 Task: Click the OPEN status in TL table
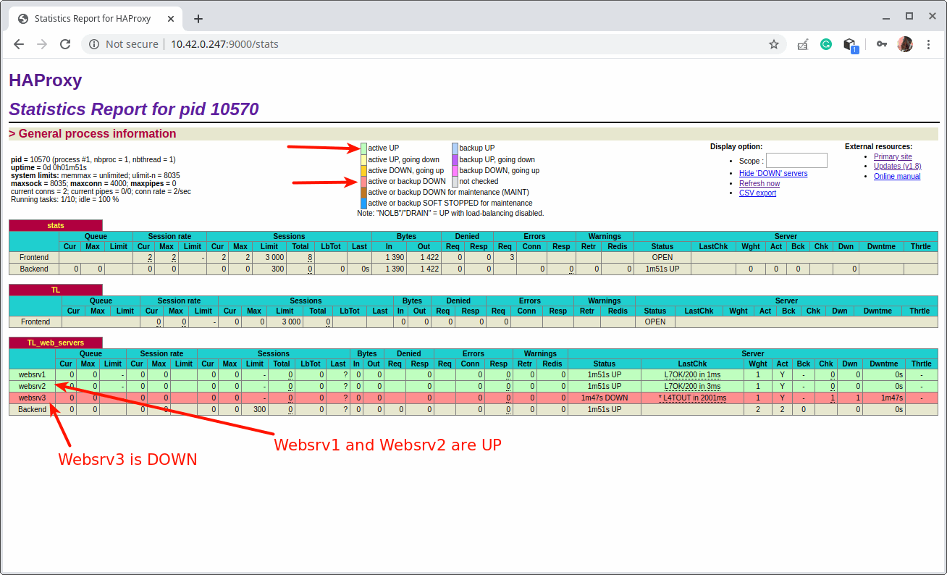point(655,322)
